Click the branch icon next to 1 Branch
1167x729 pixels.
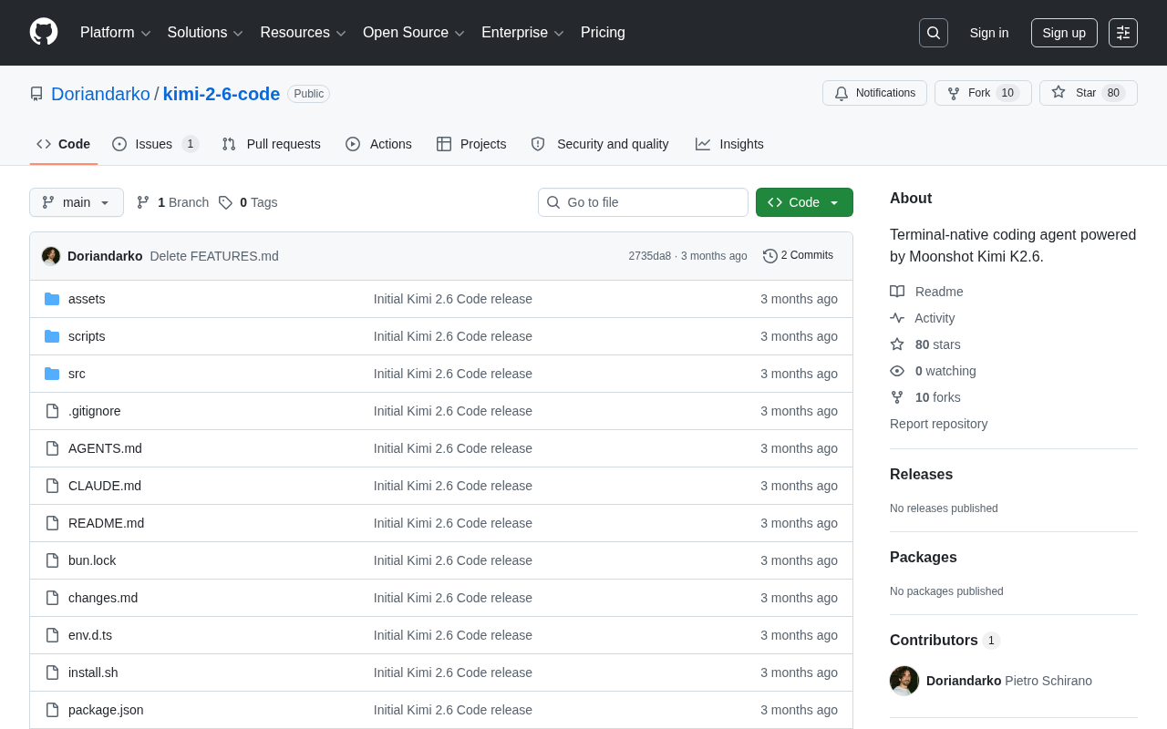coord(143,202)
